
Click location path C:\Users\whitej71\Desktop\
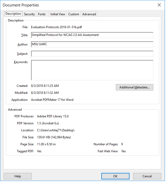tap(56, 130)
